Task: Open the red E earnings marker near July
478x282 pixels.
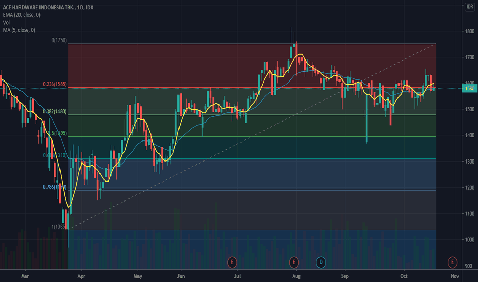Action: 232,262
